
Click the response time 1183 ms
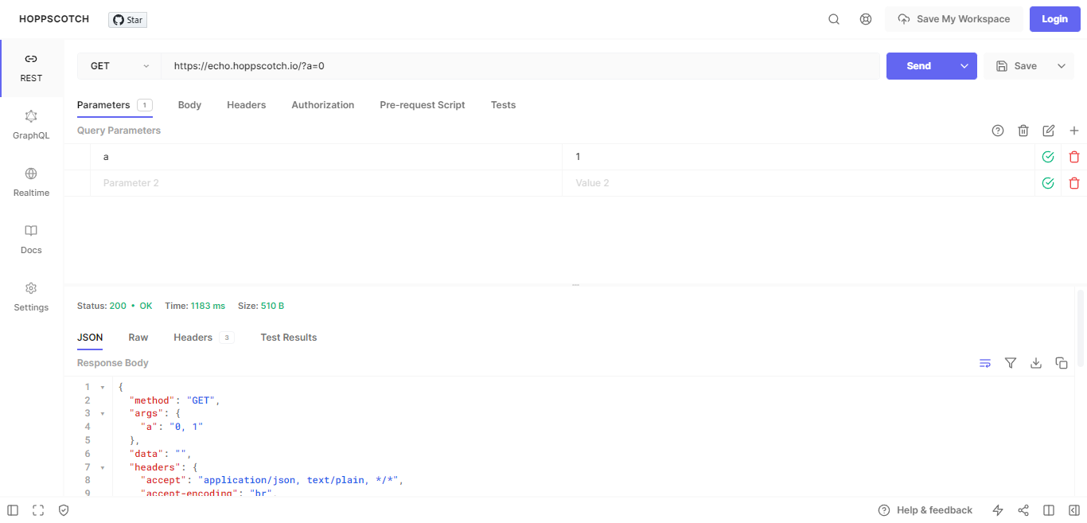208,306
